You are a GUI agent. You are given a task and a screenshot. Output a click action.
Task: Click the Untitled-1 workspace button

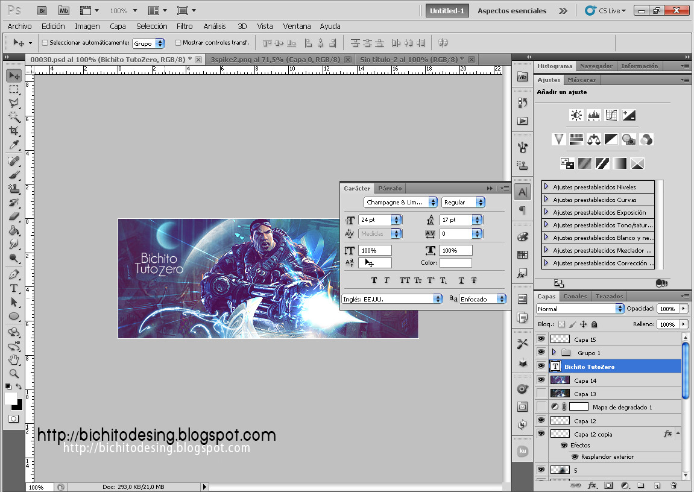[x=447, y=11]
